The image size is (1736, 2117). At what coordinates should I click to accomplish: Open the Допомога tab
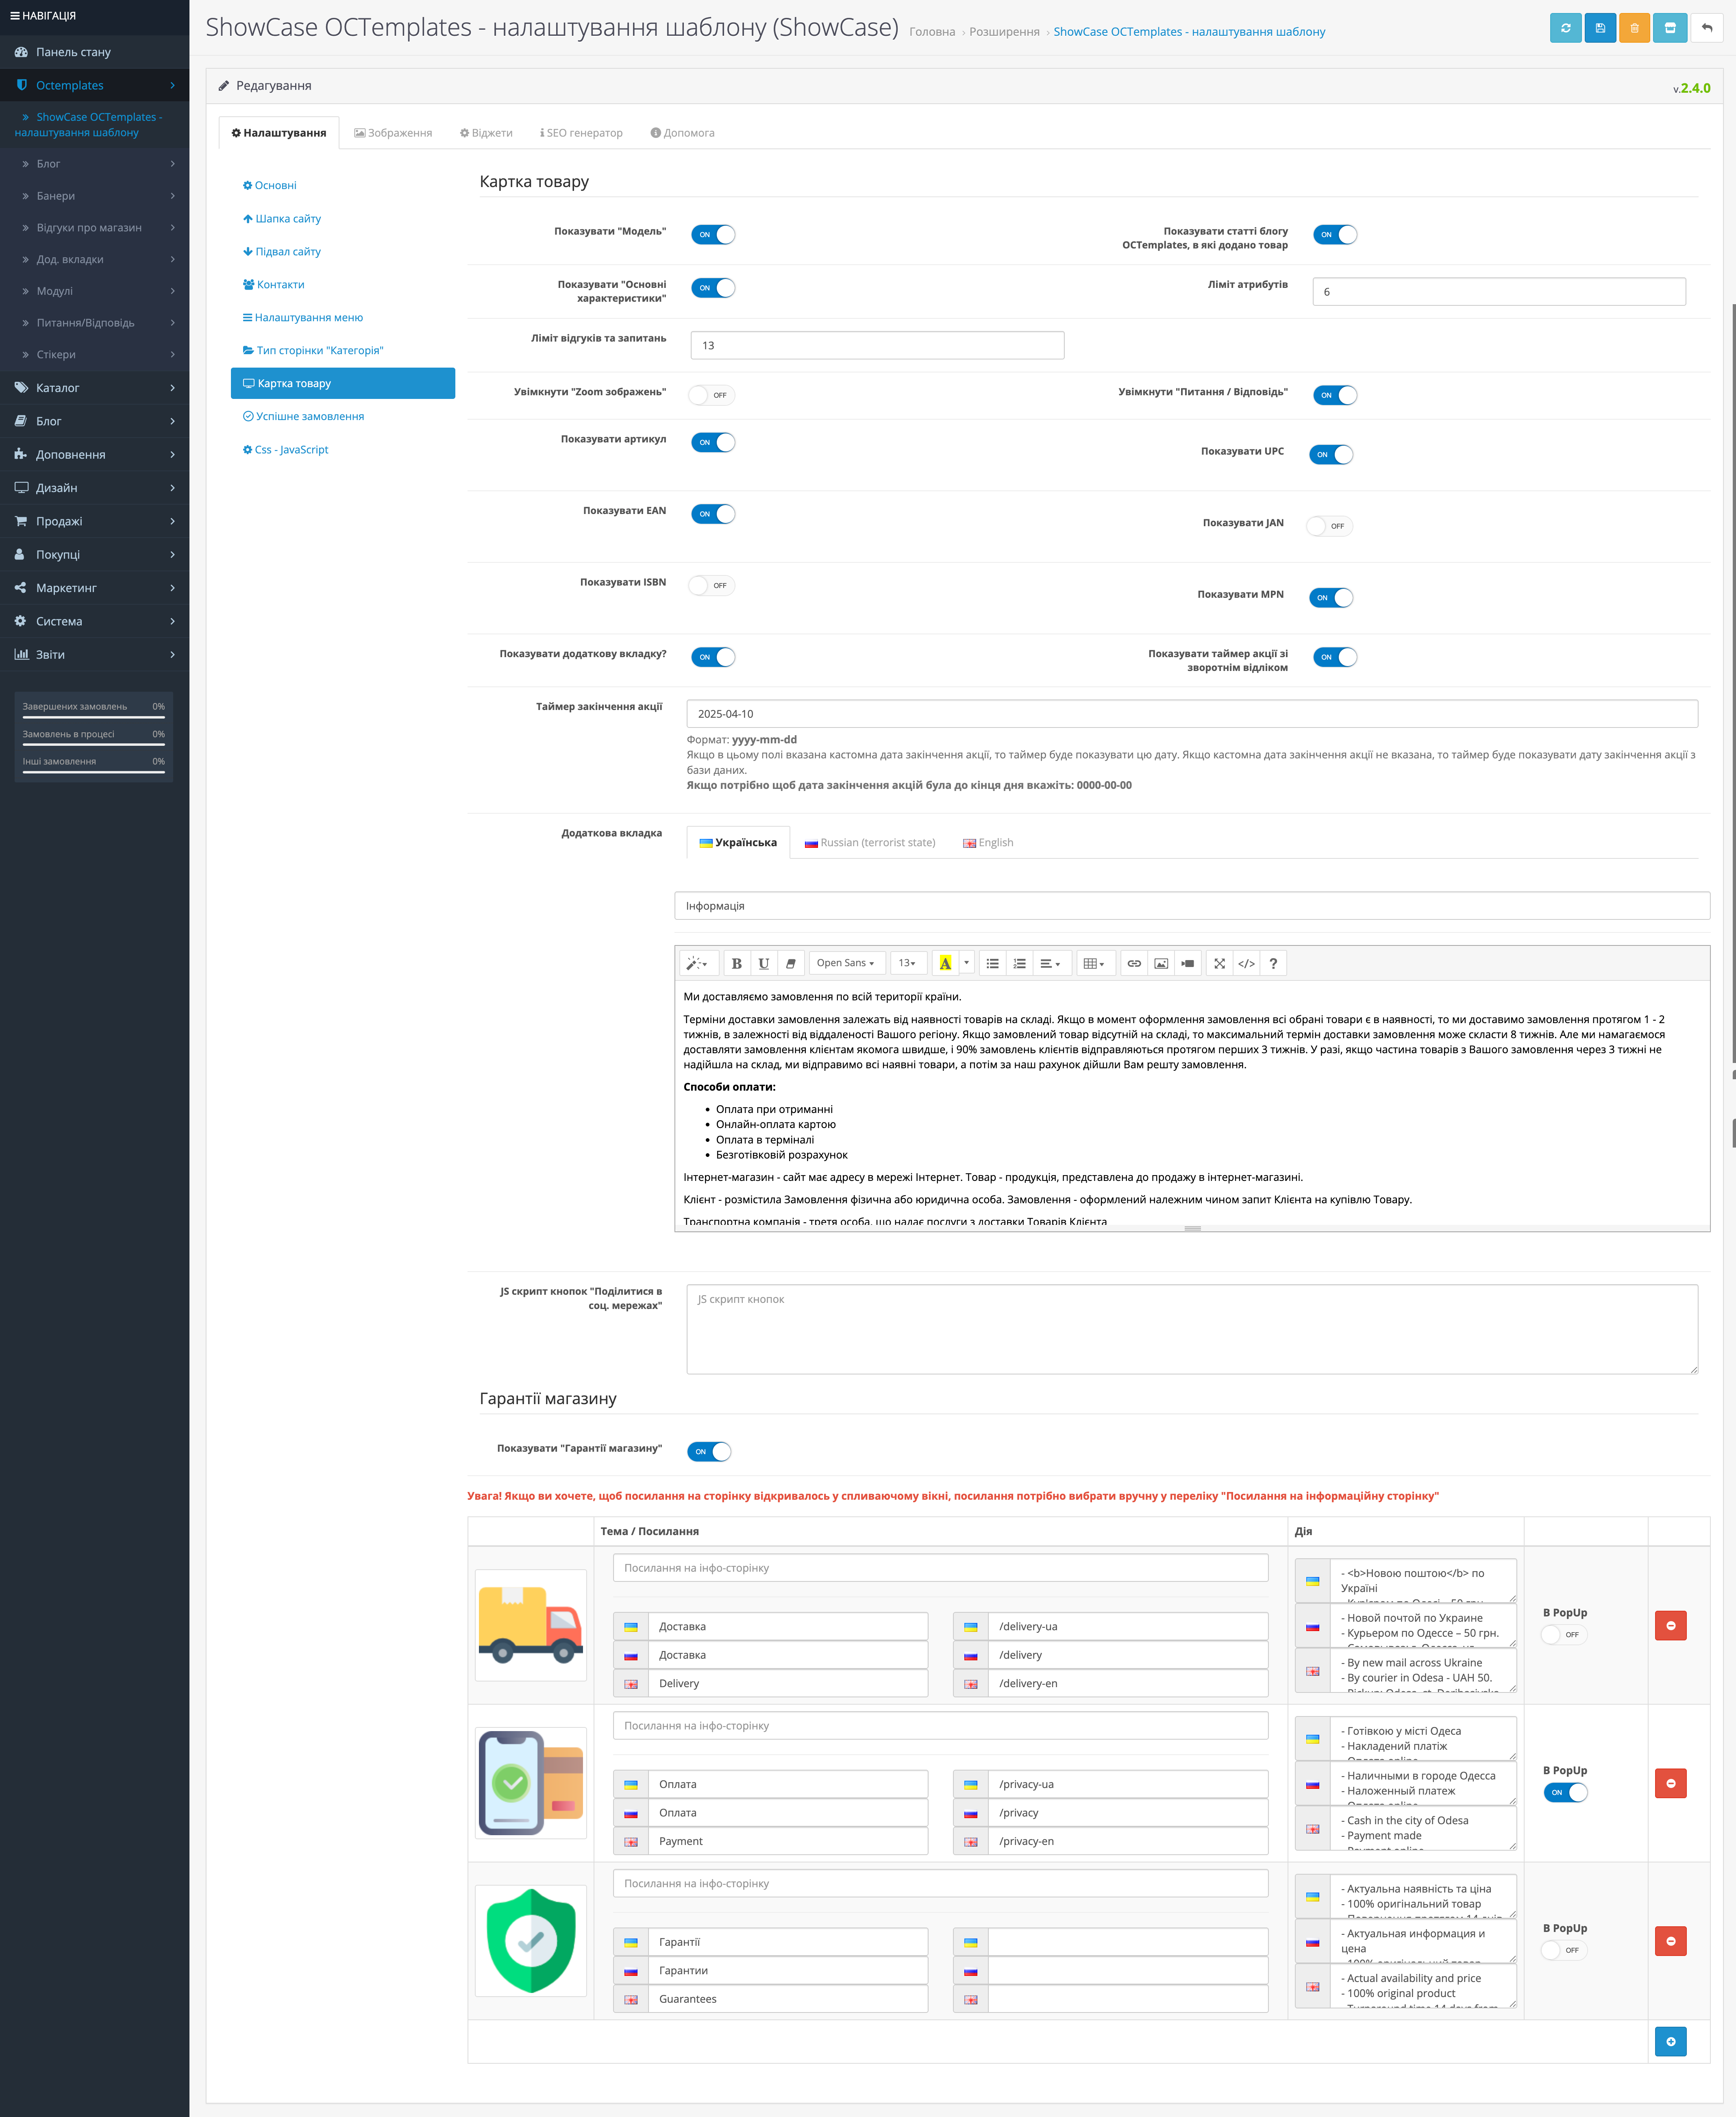(682, 133)
